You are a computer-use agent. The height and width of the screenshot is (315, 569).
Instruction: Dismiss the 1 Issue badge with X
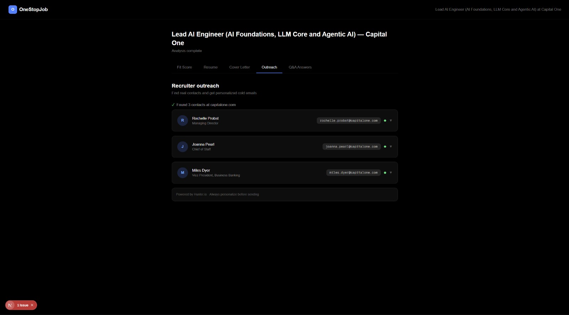click(x=32, y=305)
